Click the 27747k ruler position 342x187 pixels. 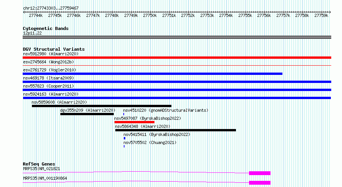tap(93, 15)
